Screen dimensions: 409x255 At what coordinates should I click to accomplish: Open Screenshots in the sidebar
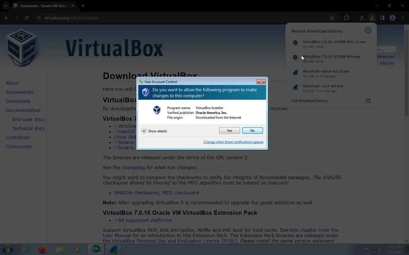click(20, 92)
